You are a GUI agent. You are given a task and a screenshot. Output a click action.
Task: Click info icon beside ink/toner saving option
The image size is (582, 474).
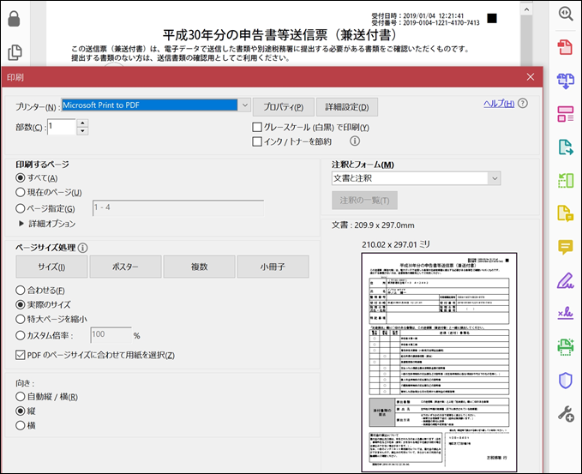(x=355, y=141)
